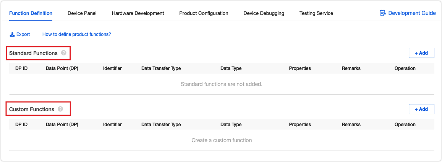
Task: Click the Standard Functions help question-mark icon
Action: point(64,53)
